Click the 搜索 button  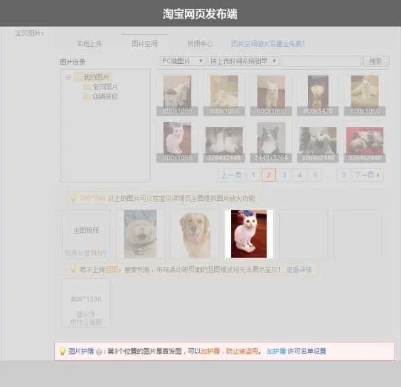click(x=376, y=61)
